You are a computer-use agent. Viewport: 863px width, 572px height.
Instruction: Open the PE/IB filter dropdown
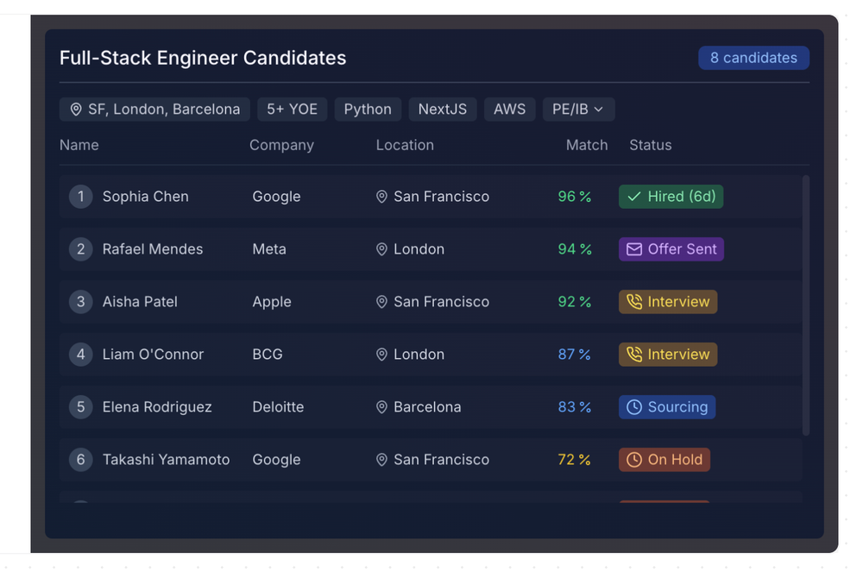(x=579, y=109)
